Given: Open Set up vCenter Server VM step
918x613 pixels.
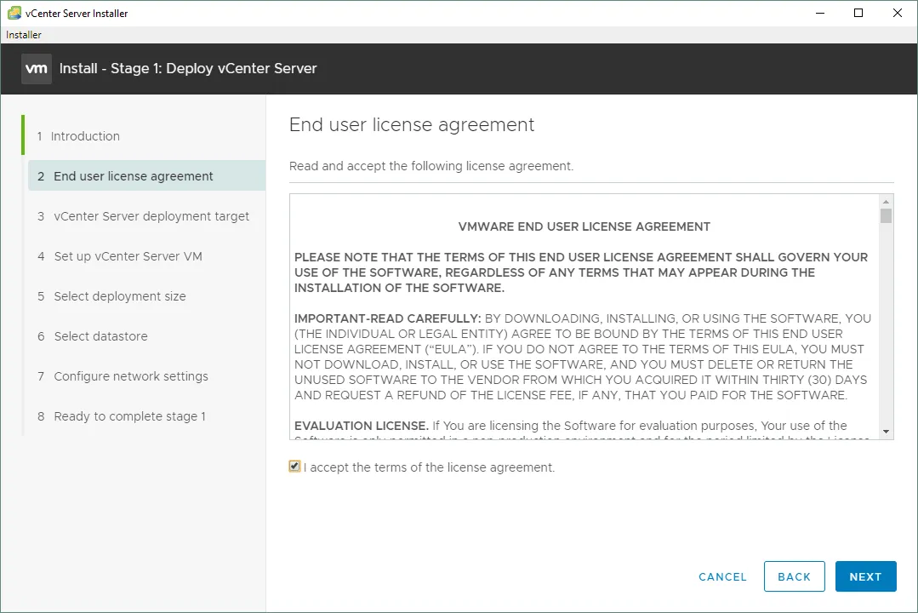Looking at the screenshot, I should coord(128,256).
